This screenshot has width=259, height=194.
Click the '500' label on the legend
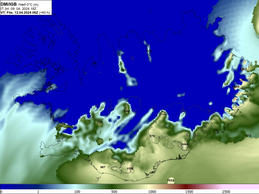114,192
